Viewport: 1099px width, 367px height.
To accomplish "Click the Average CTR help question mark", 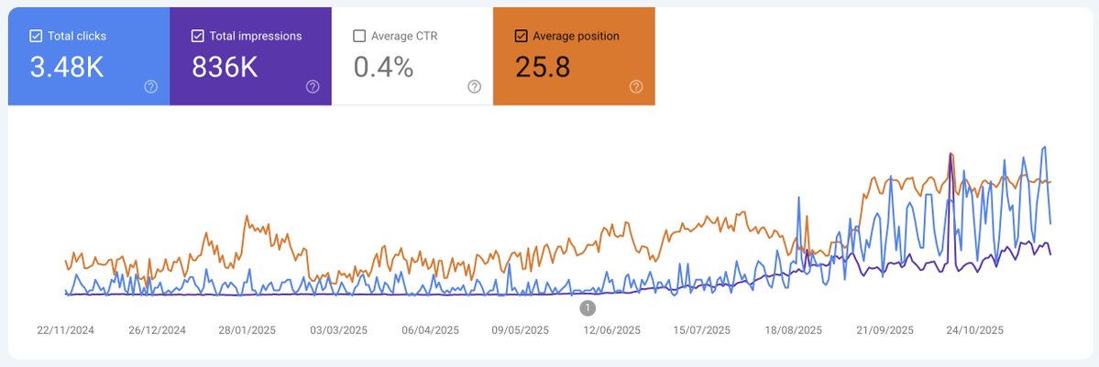I will [474, 87].
